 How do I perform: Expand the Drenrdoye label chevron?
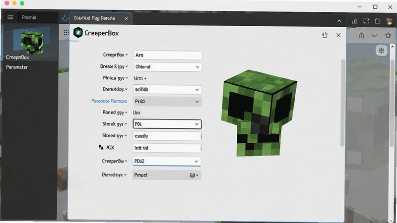tap(126, 175)
